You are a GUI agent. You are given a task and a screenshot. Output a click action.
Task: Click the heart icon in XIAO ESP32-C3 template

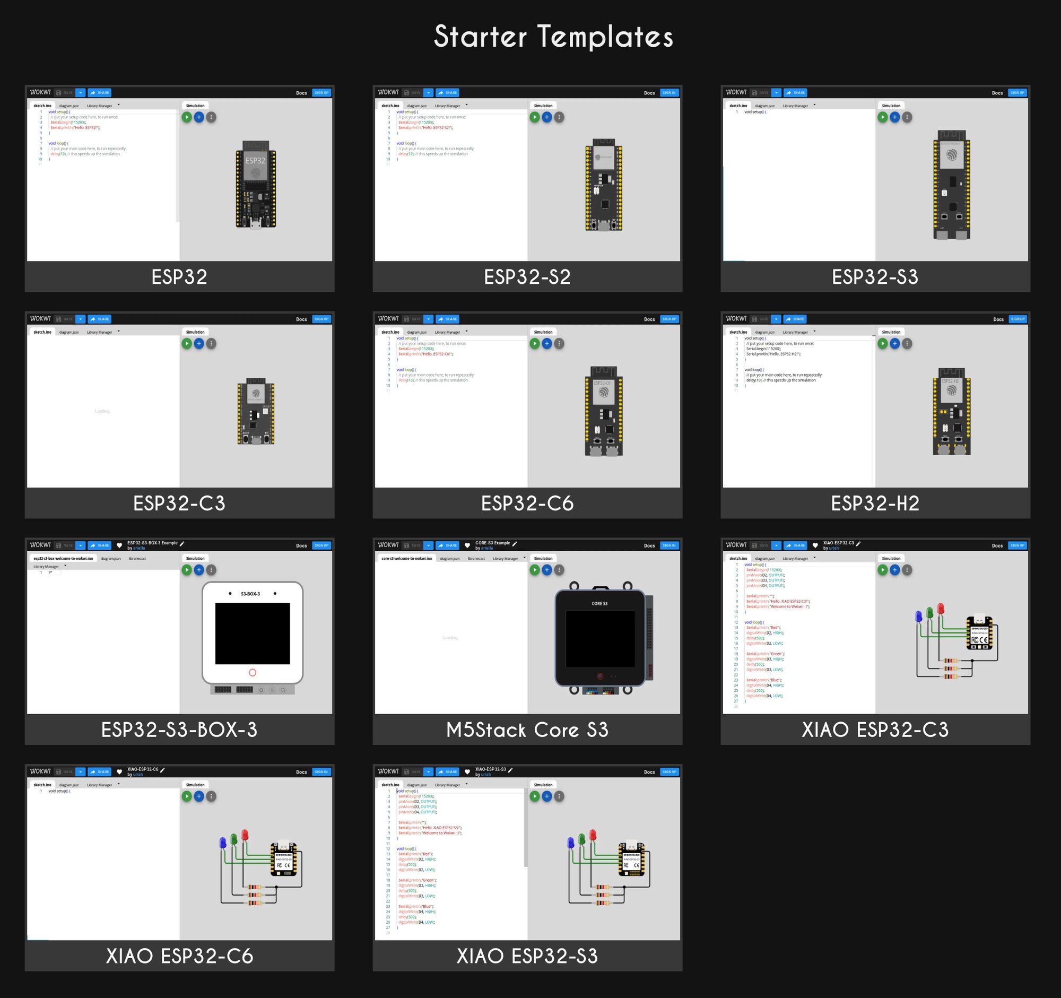point(815,545)
